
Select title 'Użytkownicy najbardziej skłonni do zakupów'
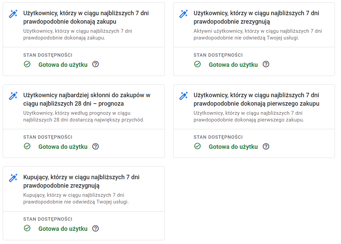tap(87, 99)
